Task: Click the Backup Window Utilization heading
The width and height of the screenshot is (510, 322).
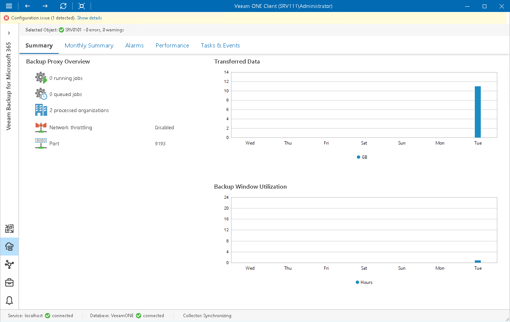Action: 251,187
